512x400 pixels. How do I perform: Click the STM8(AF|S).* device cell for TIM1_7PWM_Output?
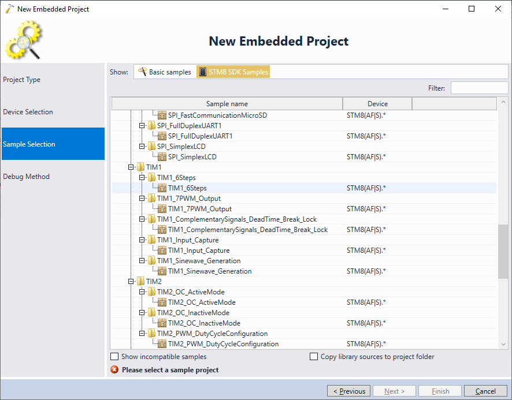366,209
